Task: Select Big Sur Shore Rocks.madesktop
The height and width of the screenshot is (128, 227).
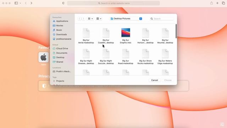Action: point(145,57)
